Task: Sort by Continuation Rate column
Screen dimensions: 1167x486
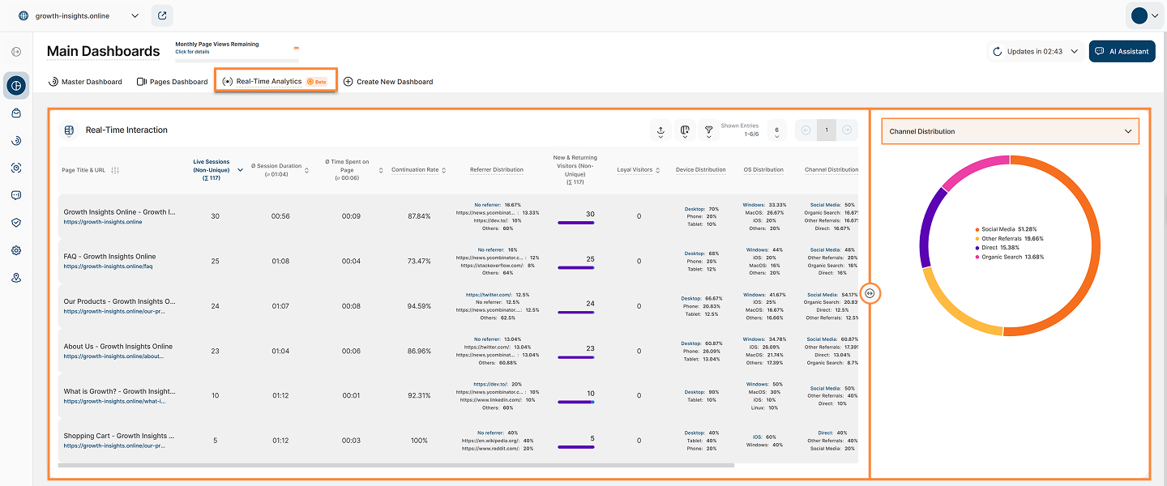Action: [x=418, y=170]
